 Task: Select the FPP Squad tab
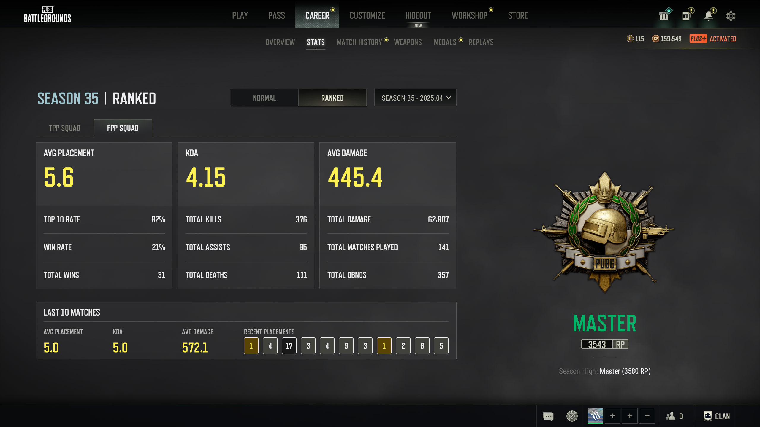123,128
